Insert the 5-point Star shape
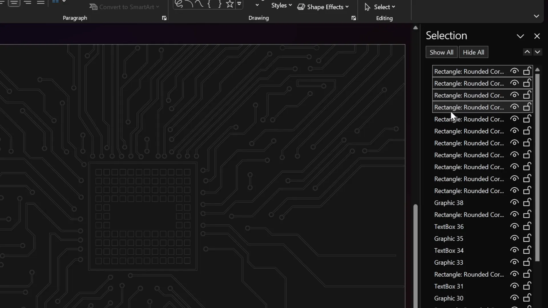 point(230,4)
